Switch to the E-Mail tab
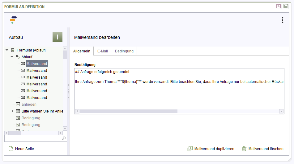Screen dimensions: 294x164 pyautogui.click(x=102, y=51)
